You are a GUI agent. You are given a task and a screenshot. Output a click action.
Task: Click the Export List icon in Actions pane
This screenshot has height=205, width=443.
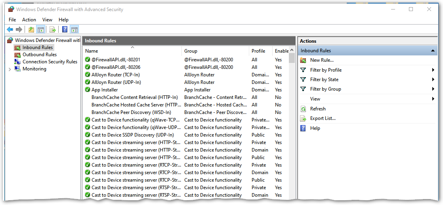303,118
